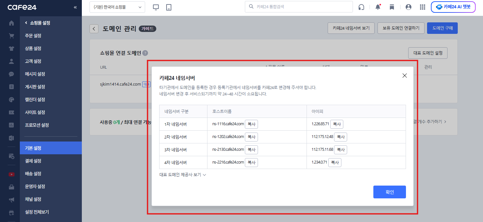Open the bookmark icon in the top bar
This screenshot has width=483, height=222.
(x=392, y=7)
